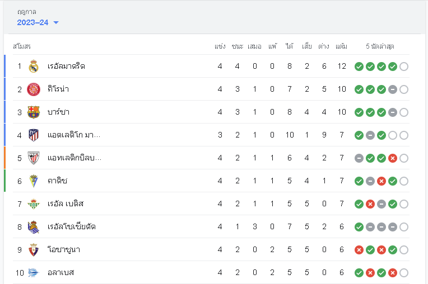
Task: Click the Osasuna club crest
Action: tap(33, 250)
